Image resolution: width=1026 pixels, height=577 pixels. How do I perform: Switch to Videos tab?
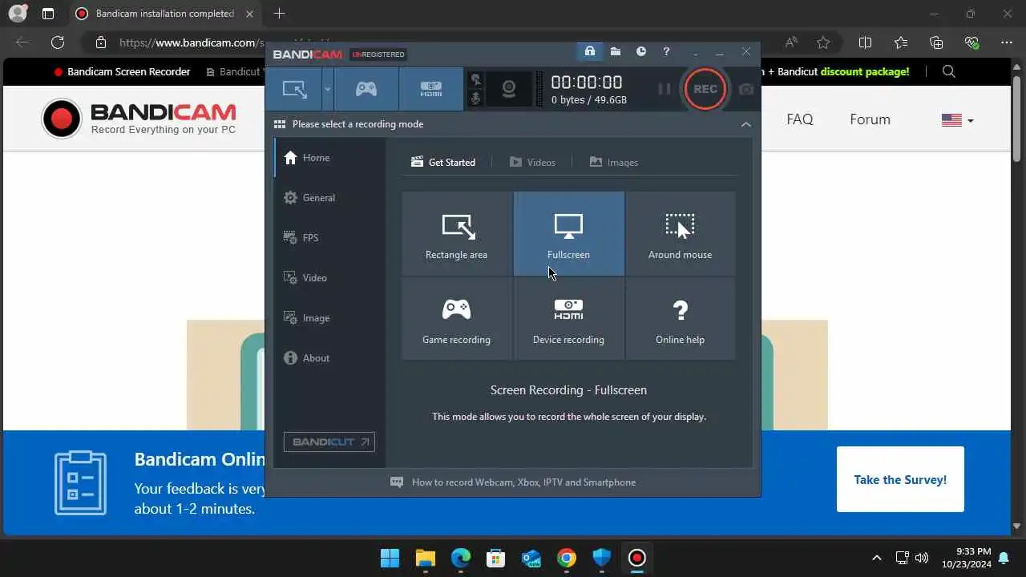click(532, 162)
